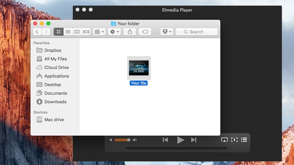Image resolution: width=294 pixels, height=165 pixels.
Task: Switch Finder to list view
Action: [x=68, y=32]
